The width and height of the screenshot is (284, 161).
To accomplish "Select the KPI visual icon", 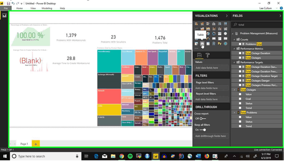I will [225, 39].
